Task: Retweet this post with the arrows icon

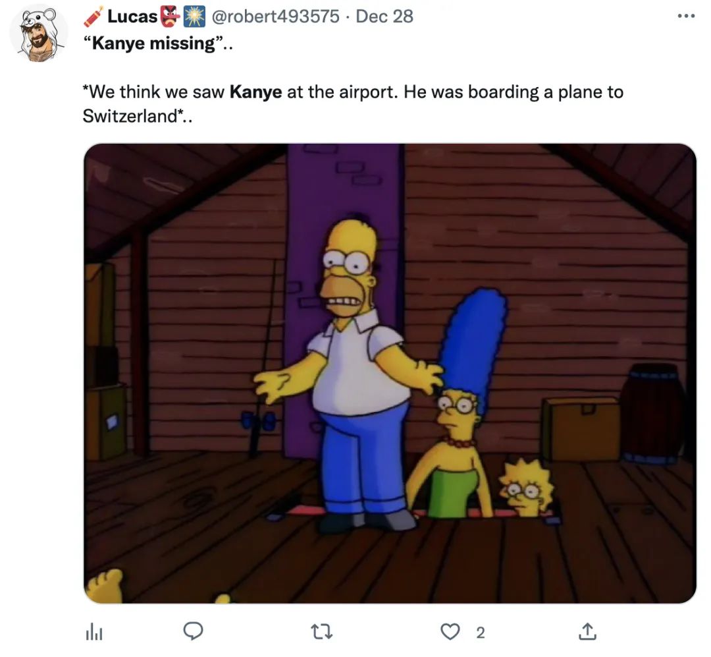Action: point(321,632)
